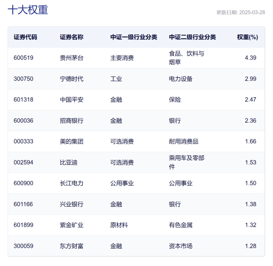The image size is (273, 266).
Task: Click weight value 2.36
Action: 251,121
